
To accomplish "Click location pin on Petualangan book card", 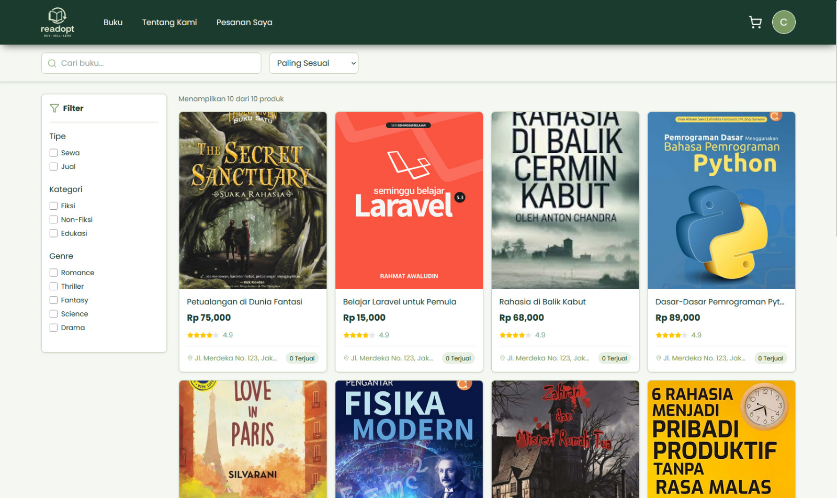I will tap(190, 358).
